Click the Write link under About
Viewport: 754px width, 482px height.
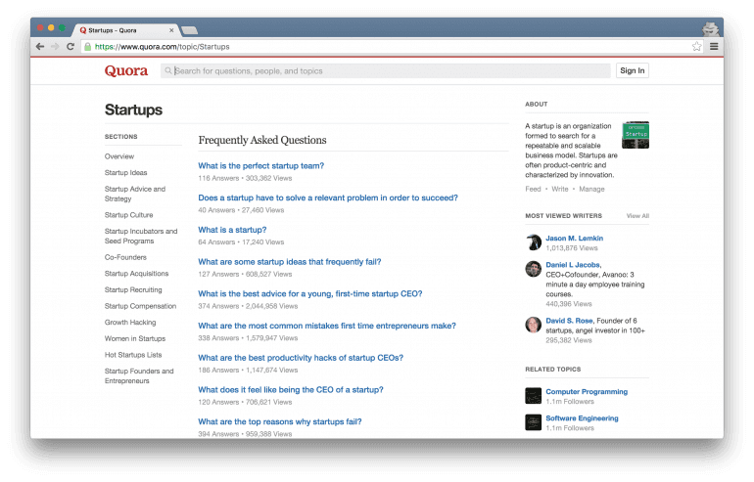pos(560,189)
